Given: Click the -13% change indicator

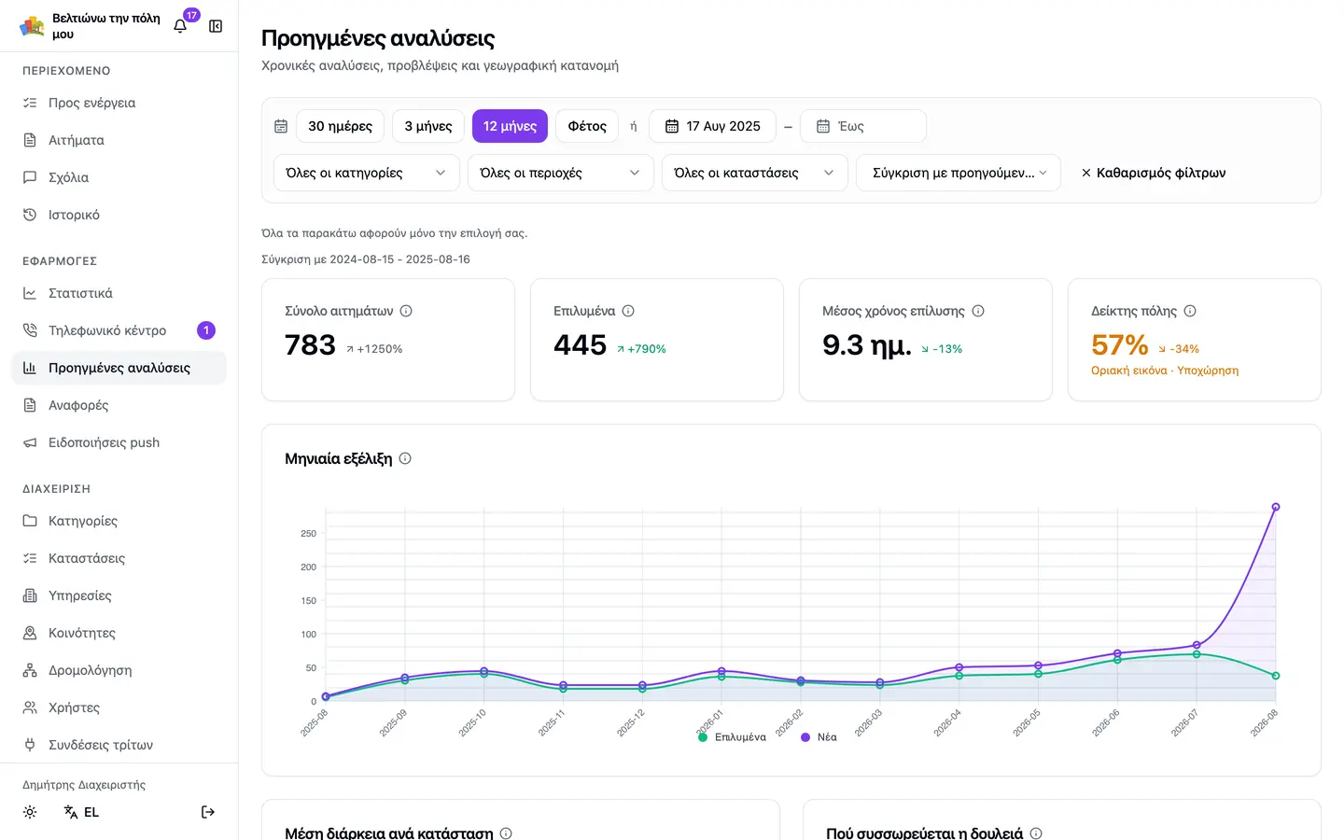Looking at the screenshot, I should [x=942, y=349].
